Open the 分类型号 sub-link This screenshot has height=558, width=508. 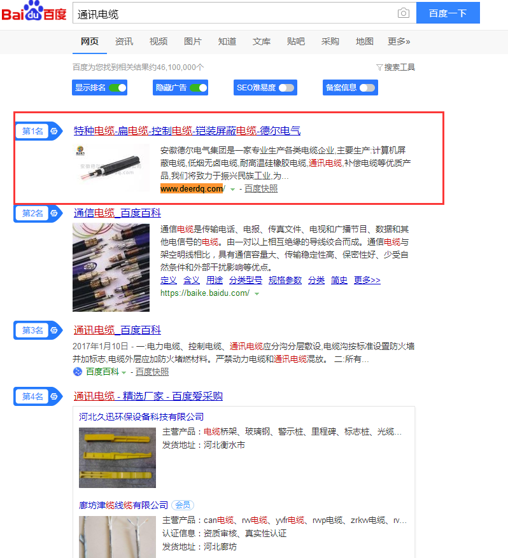(246, 280)
